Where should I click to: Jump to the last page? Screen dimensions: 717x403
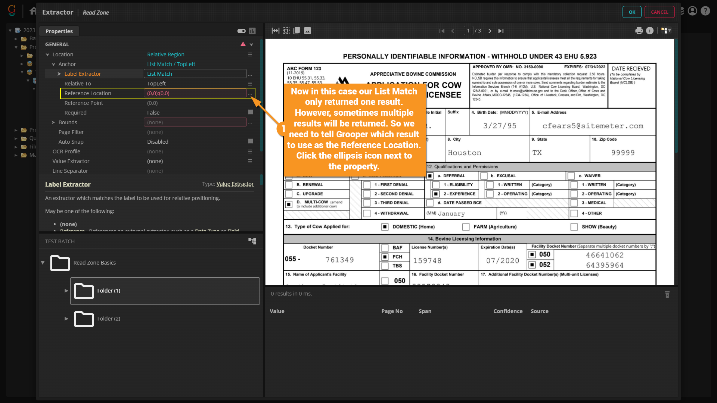[501, 31]
